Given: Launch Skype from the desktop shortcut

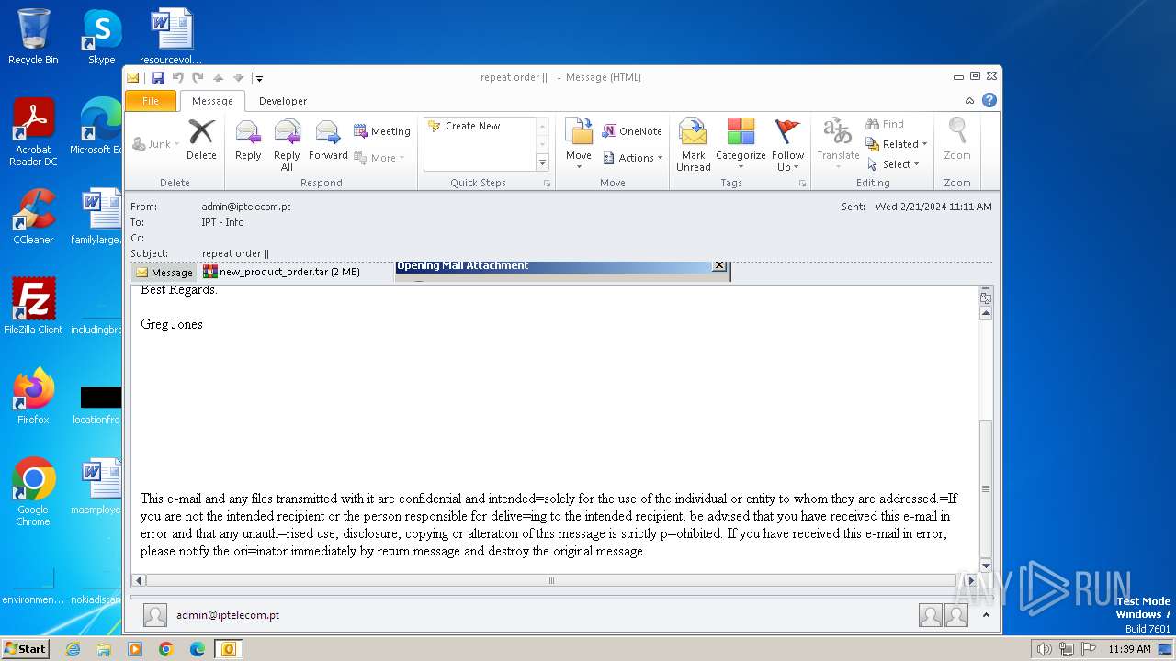Looking at the screenshot, I should 102,37.
